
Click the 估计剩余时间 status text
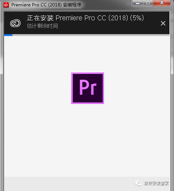(x=42, y=26)
